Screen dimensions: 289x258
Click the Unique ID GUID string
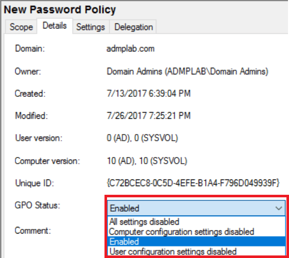[x=193, y=183]
